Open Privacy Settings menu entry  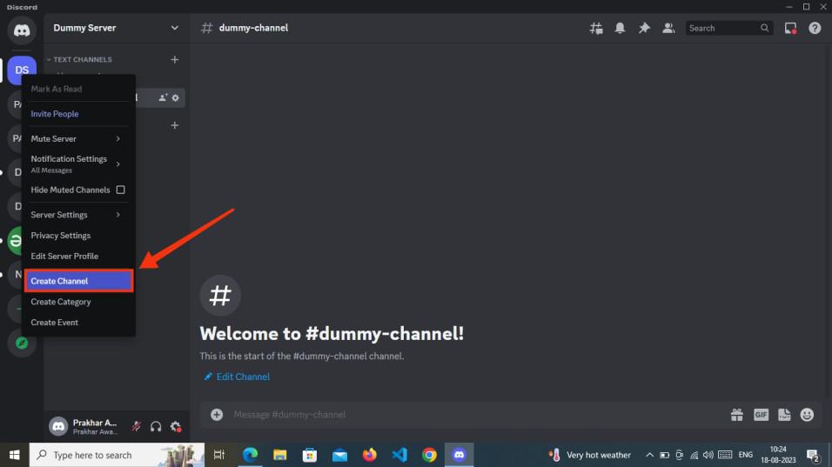78,236
